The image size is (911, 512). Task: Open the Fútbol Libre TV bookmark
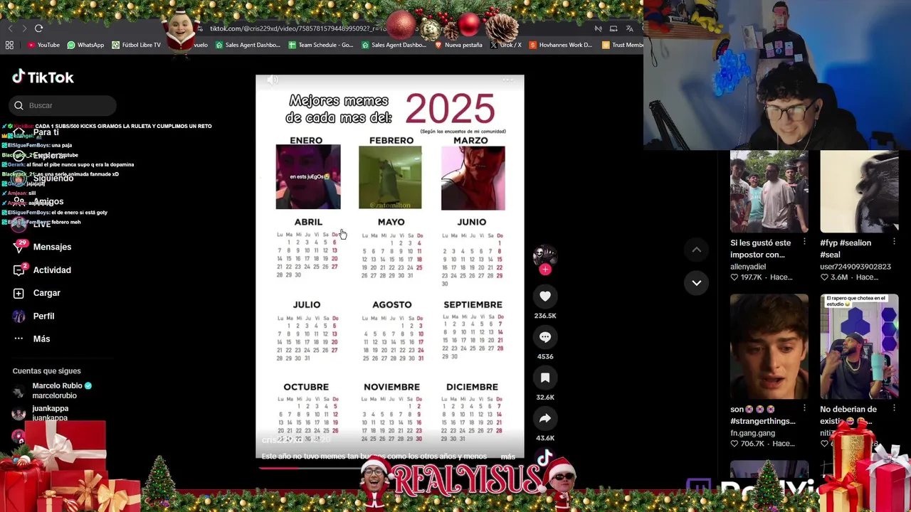(x=136, y=45)
